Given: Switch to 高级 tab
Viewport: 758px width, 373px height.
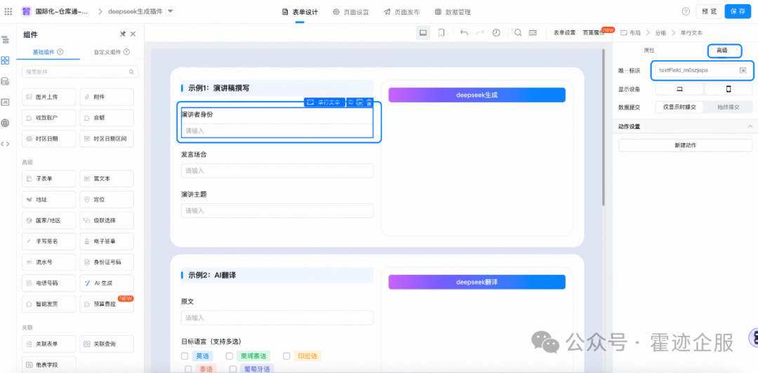Looking at the screenshot, I should pos(722,50).
